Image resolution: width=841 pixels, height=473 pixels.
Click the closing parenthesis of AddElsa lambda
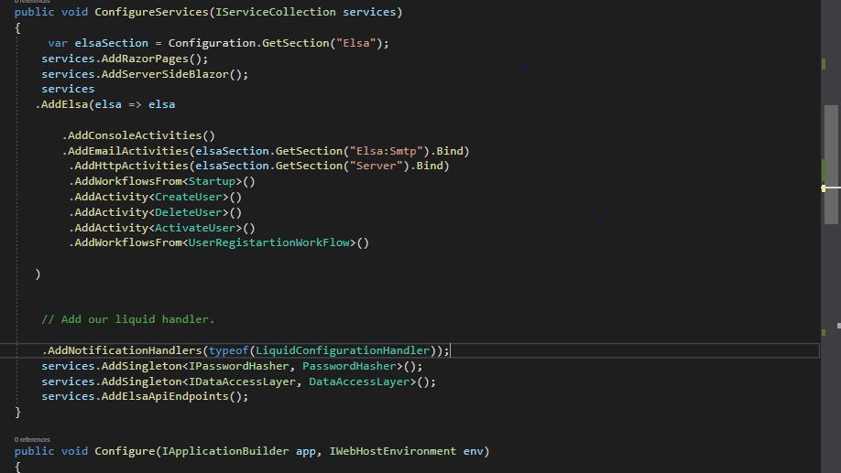point(38,274)
